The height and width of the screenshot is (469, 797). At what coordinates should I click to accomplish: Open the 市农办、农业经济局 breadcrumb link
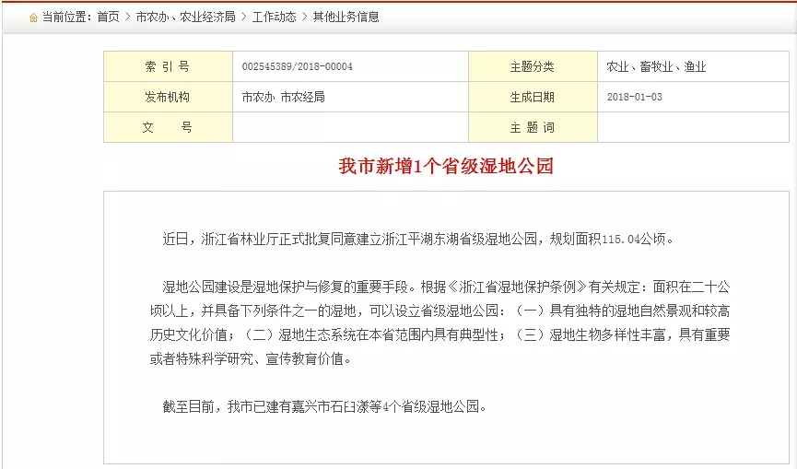pyautogui.click(x=184, y=18)
